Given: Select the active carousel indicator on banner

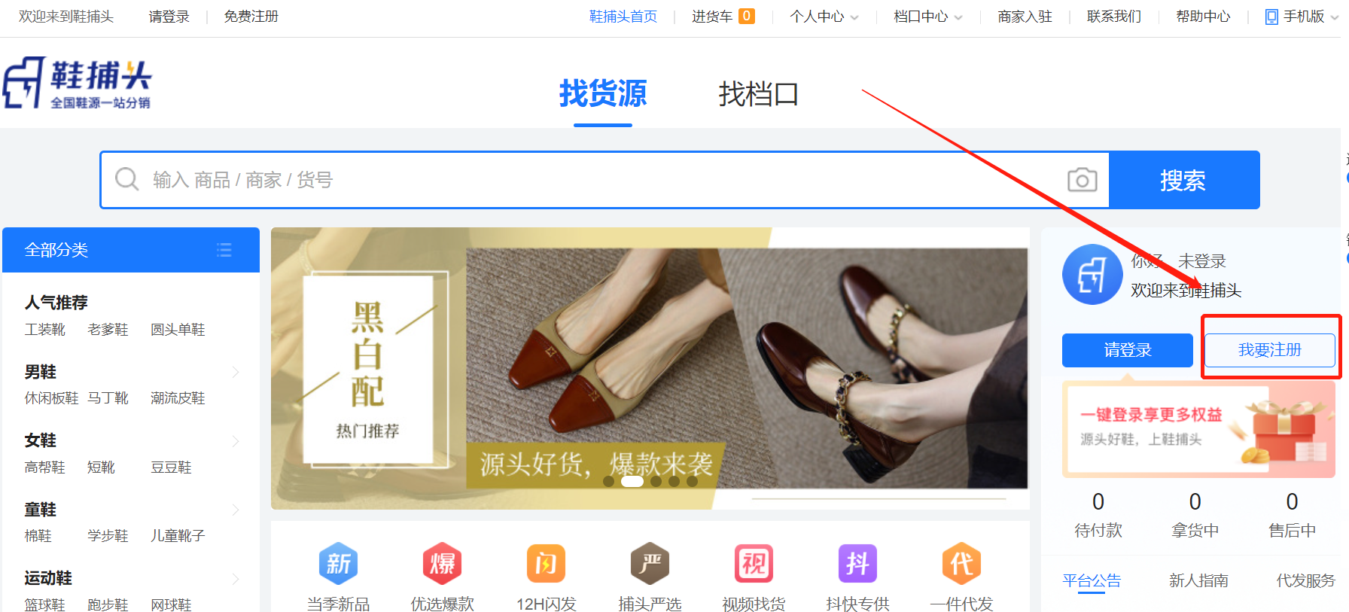Looking at the screenshot, I should pyautogui.click(x=632, y=482).
